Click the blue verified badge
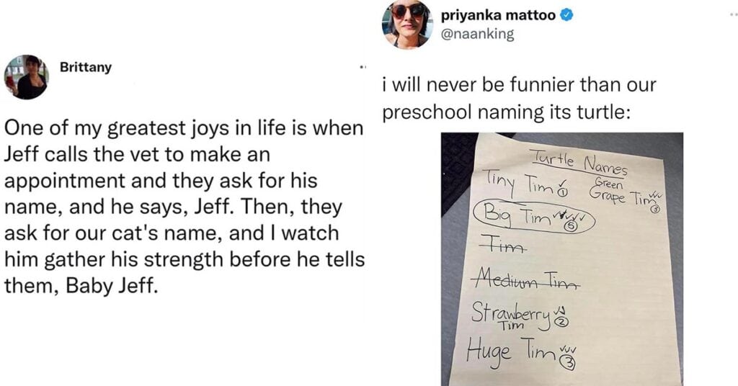738x386 pixels. pos(566,15)
